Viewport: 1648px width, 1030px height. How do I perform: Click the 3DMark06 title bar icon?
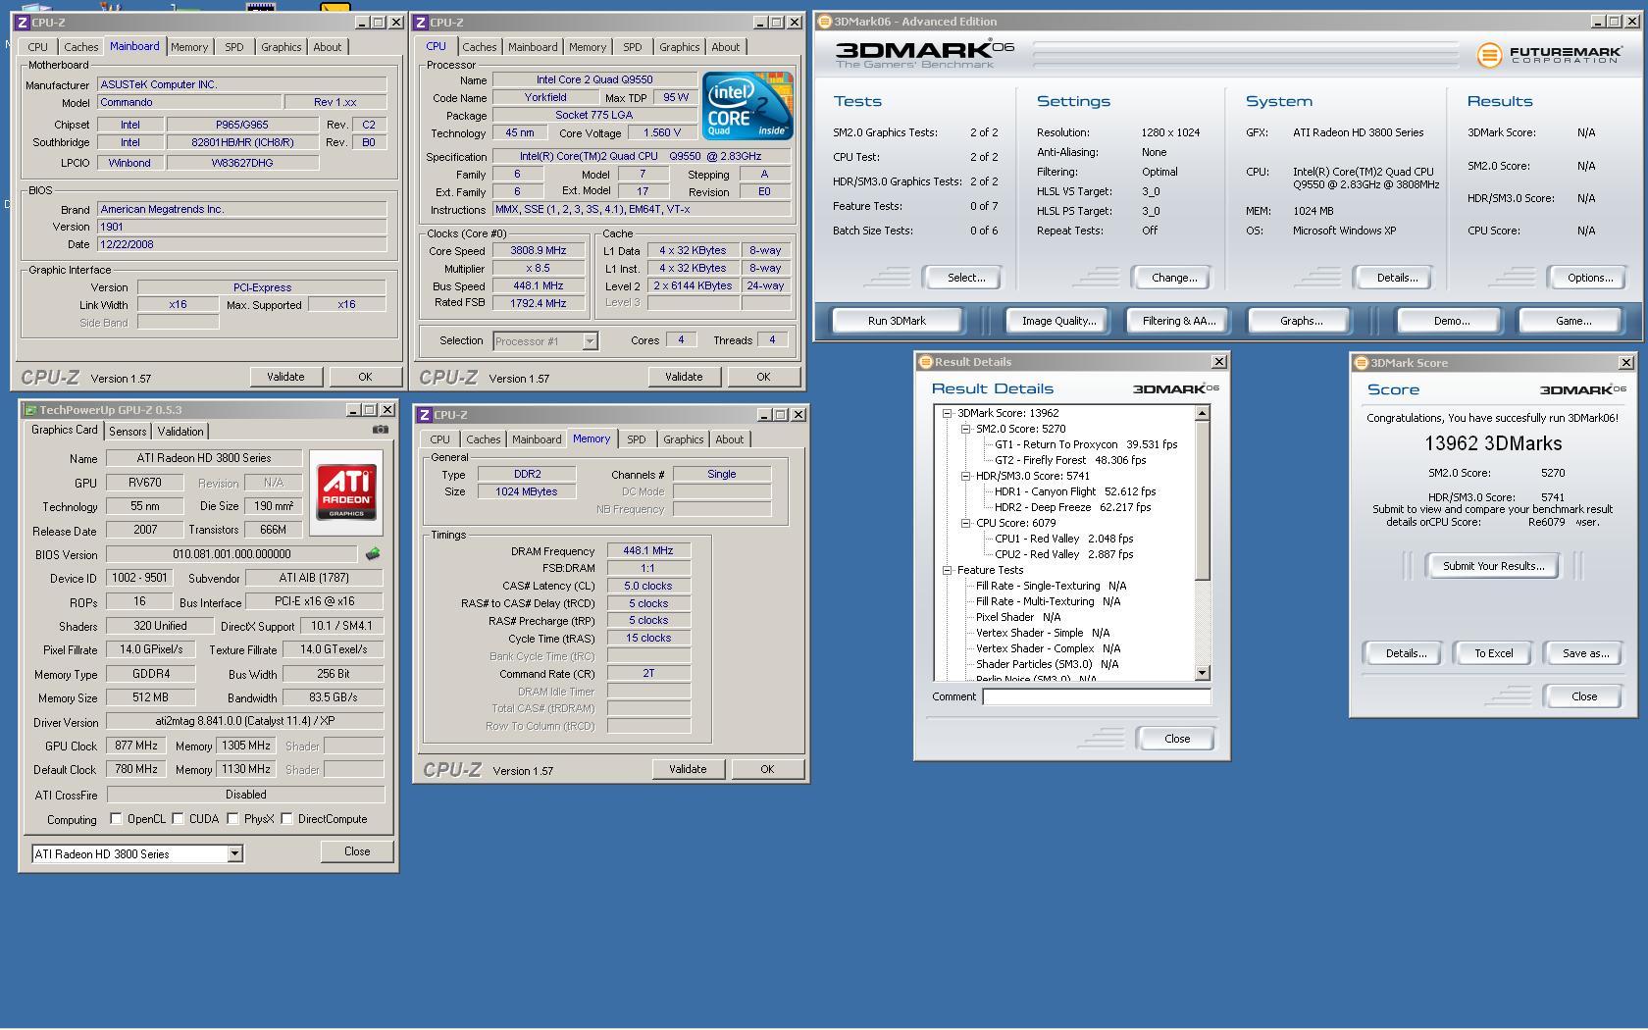point(826,22)
